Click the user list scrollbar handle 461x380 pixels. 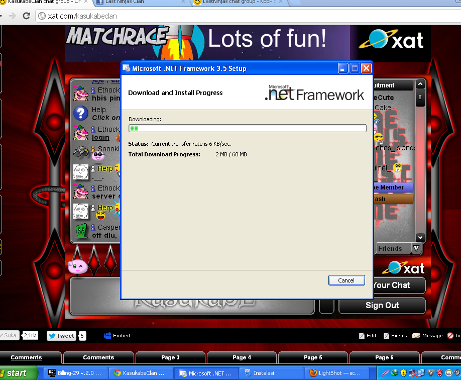(420, 98)
